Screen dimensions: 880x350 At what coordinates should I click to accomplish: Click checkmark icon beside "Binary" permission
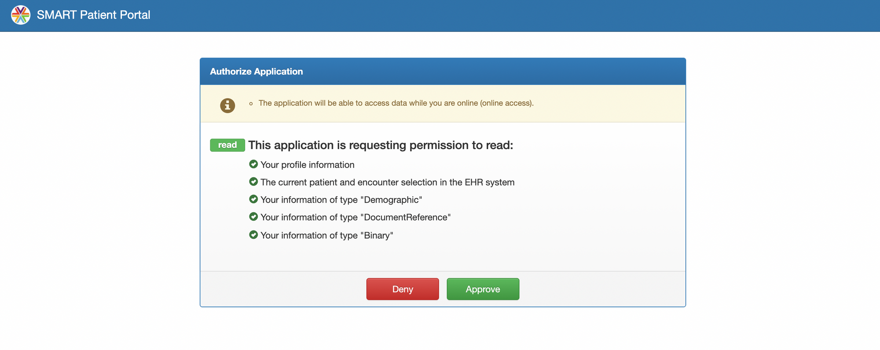click(x=253, y=235)
